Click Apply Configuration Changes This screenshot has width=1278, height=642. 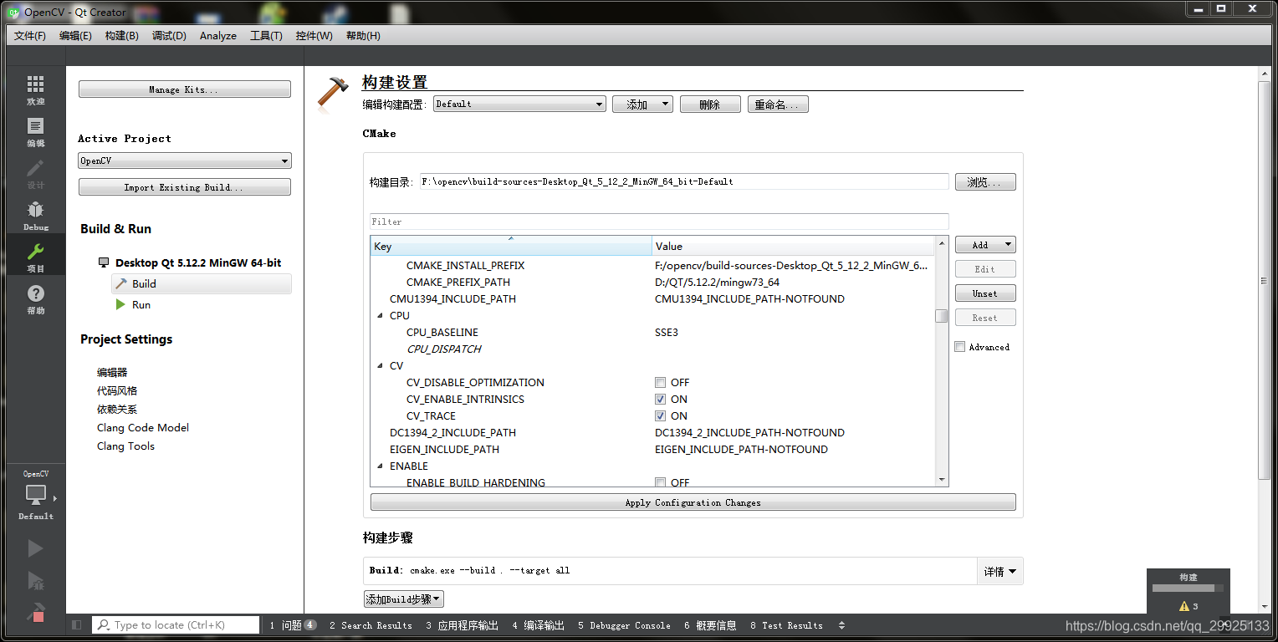(x=693, y=502)
